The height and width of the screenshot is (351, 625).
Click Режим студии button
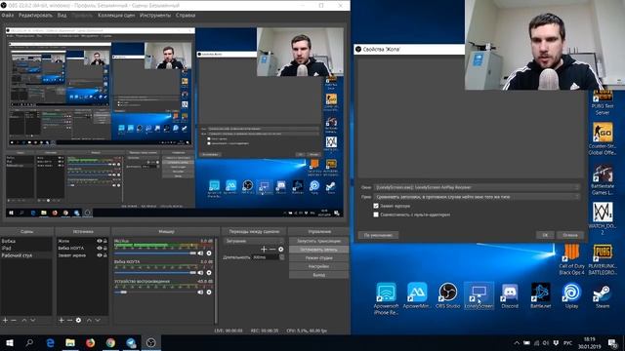click(318, 257)
